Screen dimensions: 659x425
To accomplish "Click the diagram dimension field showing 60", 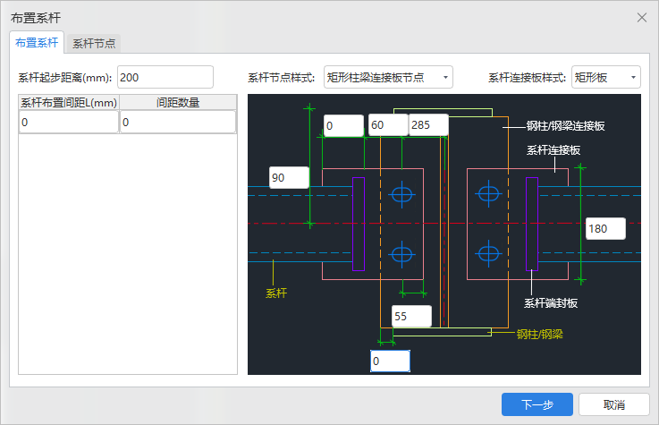I will pyautogui.click(x=388, y=125).
